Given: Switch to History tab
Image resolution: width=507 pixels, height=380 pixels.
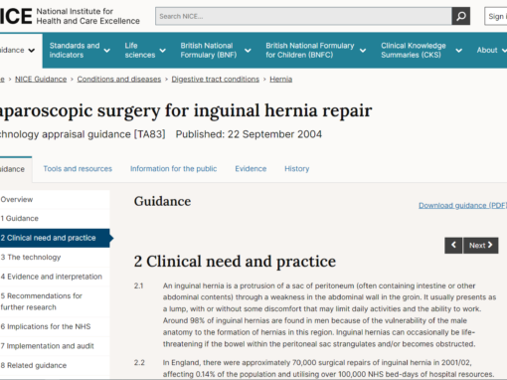Looking at the screenshot, I should pos(297,169).
